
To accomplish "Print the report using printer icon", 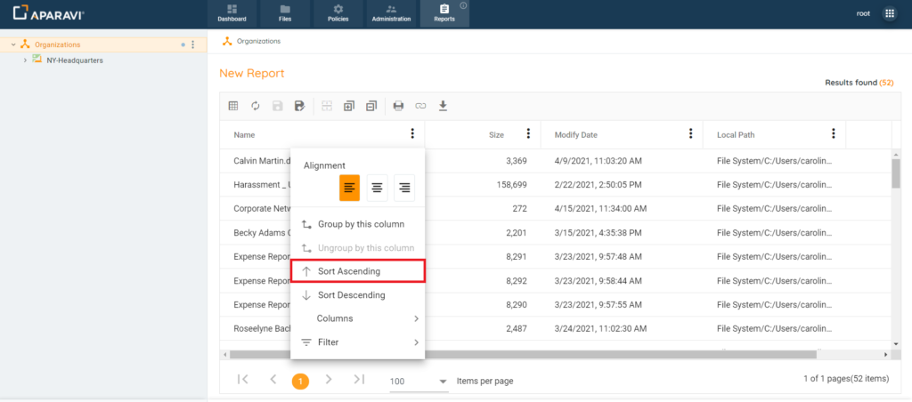I will pos(398,106).
